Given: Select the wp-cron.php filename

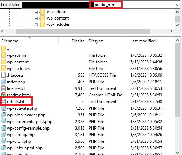Looking at the screenshot, I should [19, 141].
